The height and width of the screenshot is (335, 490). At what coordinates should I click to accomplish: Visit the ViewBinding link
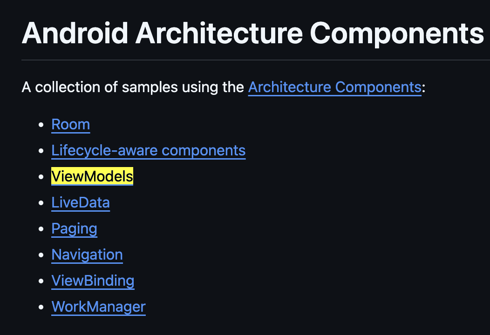[93, 281]
